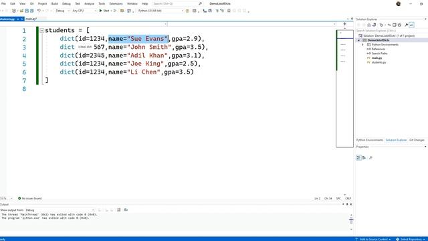The width and height of the screenshot is (428, 241).
Task: Switch to the Solution Explorer panel tab
Action: click(x=396, y=140)
